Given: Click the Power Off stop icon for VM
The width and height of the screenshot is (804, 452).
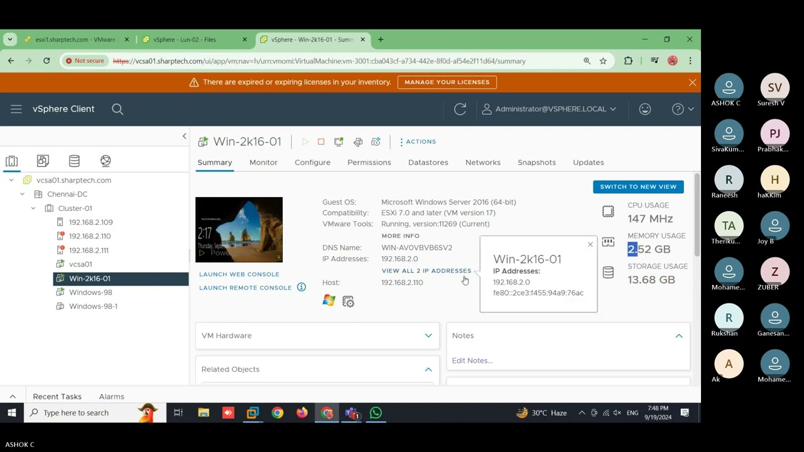Looking at the screenshot, I should coord(321,142).
